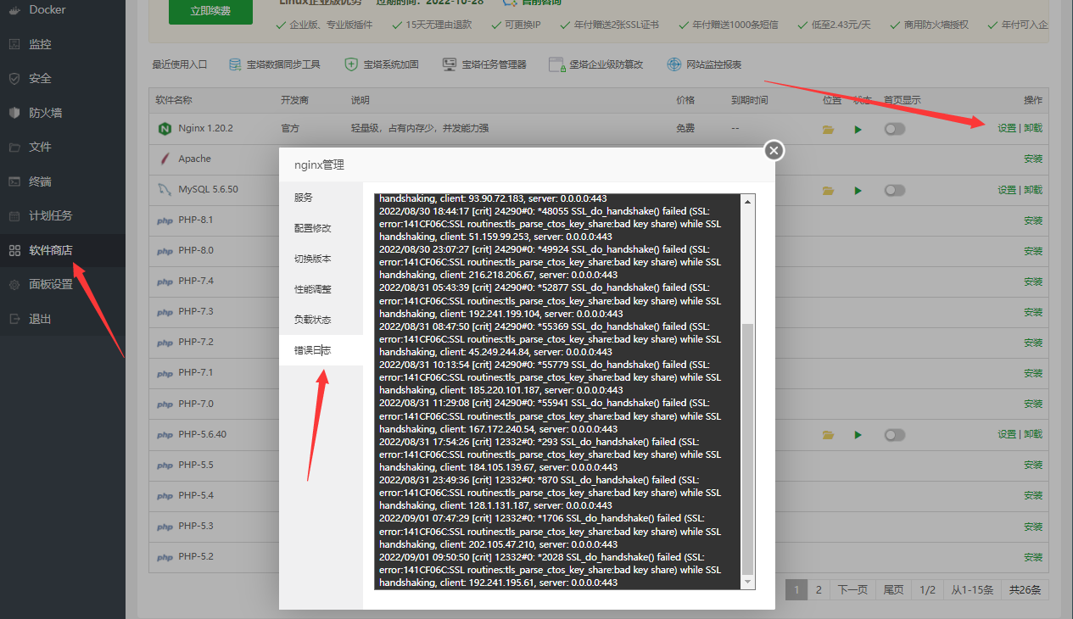Viewport: 1073px width, 619px height.
Task: Click the 网站监控报表 globe icon
Action: coord(674,64)
